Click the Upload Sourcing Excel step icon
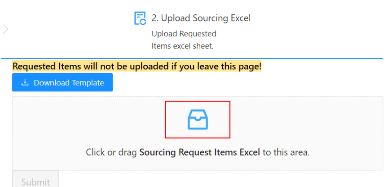The height and width of the screenshot is (187, 392). point(140,18)
